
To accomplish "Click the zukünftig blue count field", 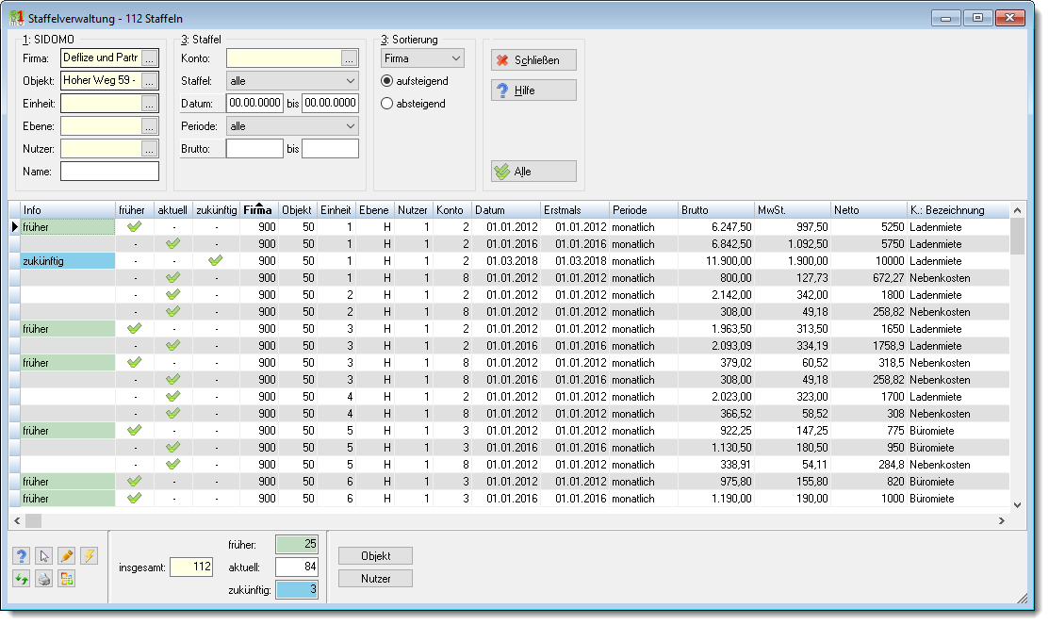I will pyautogui.click(x=297, y=589).
